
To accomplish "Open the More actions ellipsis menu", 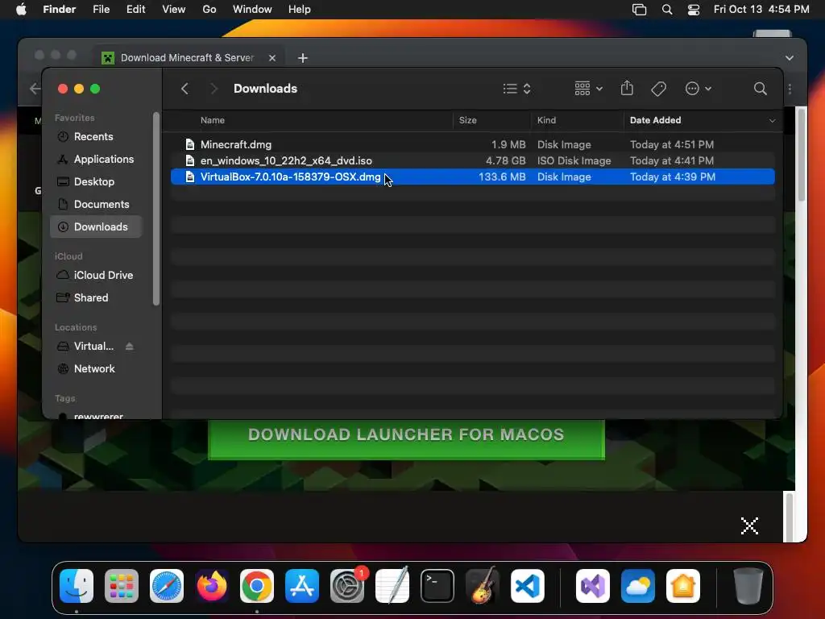I will (x=699, y=89).
